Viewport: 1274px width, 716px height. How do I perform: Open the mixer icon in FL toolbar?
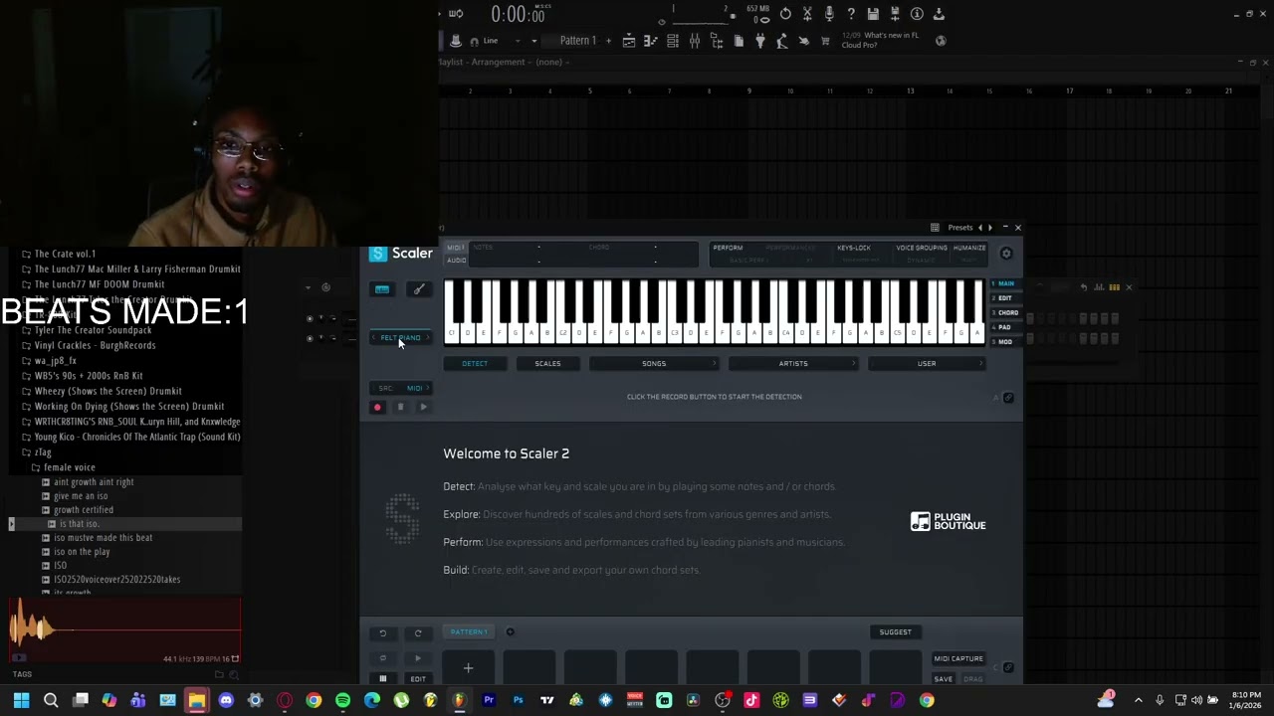[695, 41]
